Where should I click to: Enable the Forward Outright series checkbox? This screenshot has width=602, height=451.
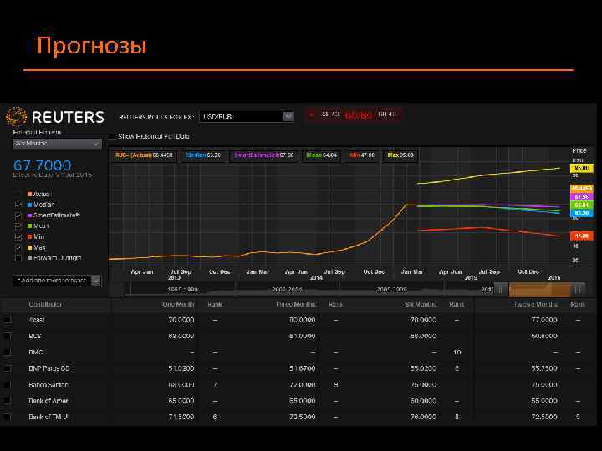pyautogui.click(x=18, y=258)
